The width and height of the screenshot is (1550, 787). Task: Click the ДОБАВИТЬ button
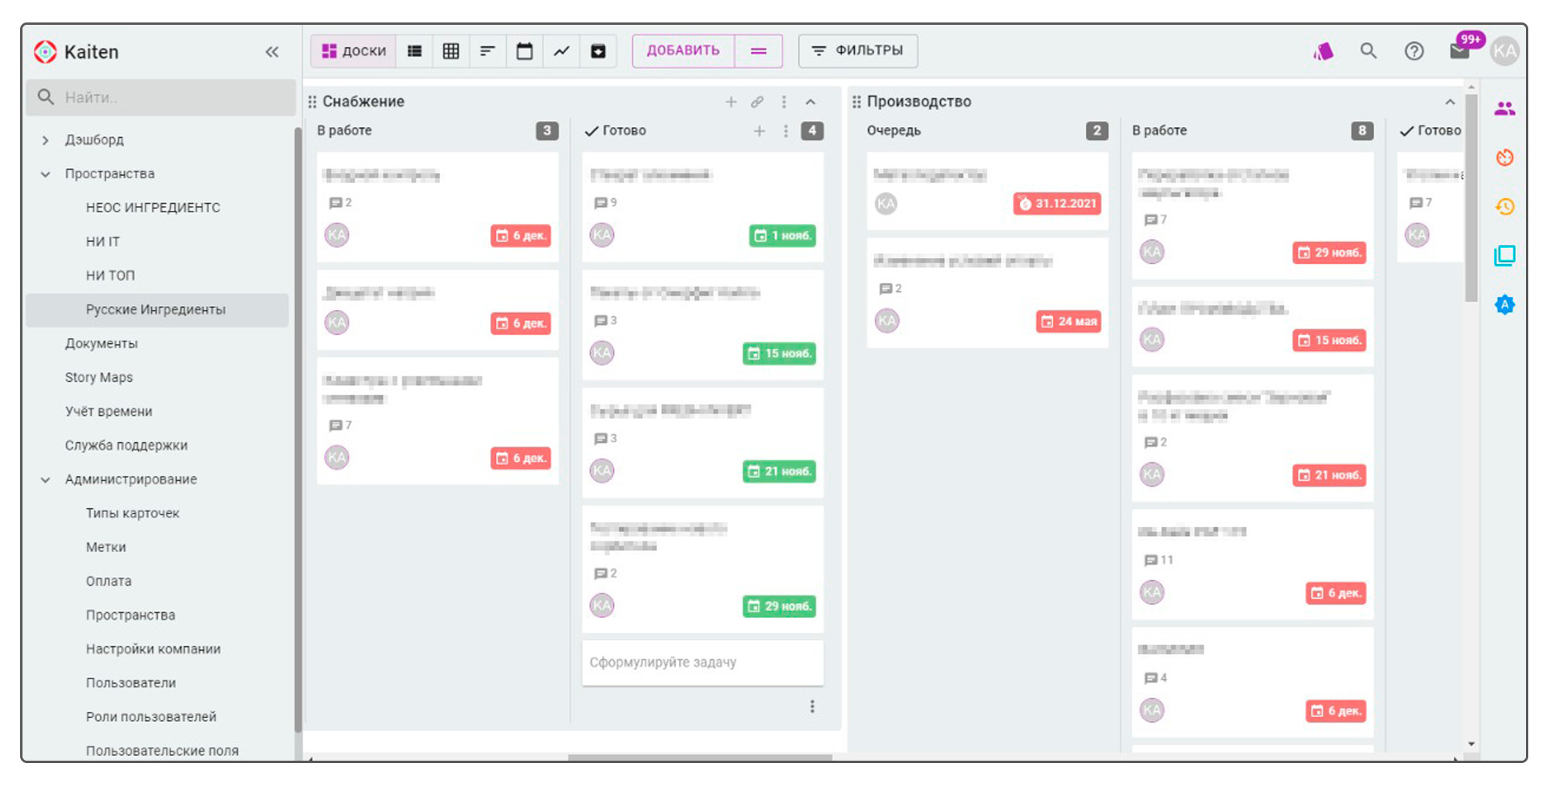[x=683, y=51]
